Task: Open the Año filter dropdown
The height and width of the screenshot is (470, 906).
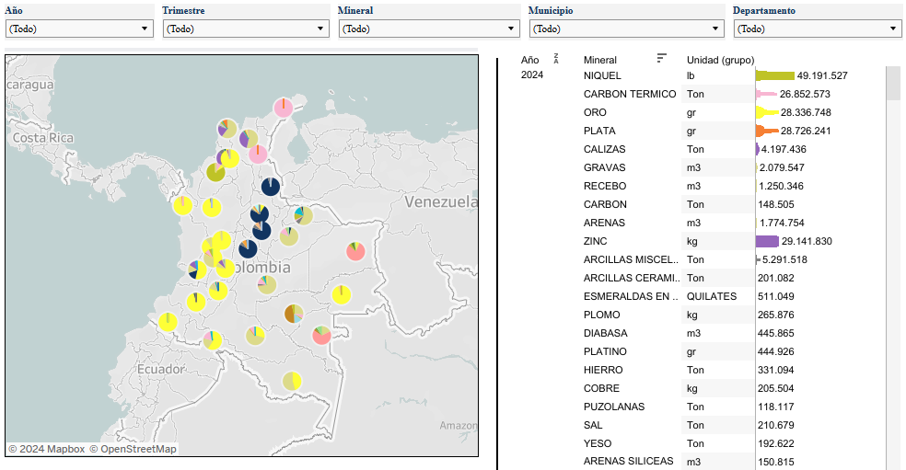Action: pos(78,29)
